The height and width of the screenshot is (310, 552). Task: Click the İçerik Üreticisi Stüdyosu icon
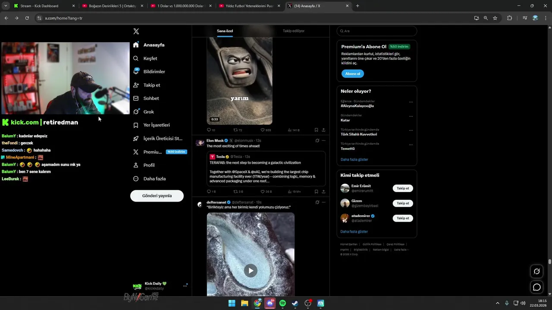(136, 138)
